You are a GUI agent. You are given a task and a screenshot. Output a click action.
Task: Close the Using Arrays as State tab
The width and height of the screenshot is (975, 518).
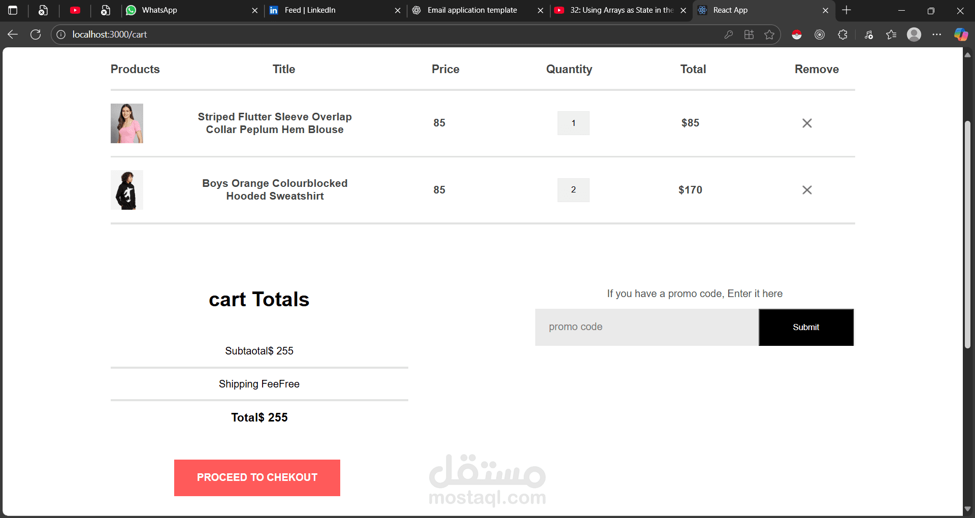[x=684, y=10]
